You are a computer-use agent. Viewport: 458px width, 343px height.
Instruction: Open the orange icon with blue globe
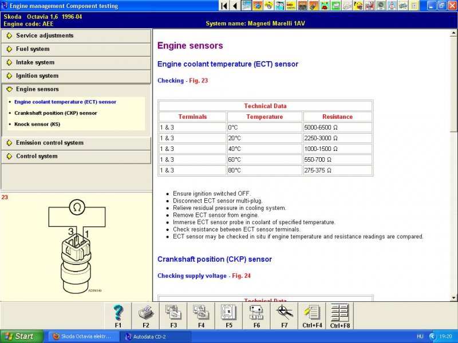258,6
